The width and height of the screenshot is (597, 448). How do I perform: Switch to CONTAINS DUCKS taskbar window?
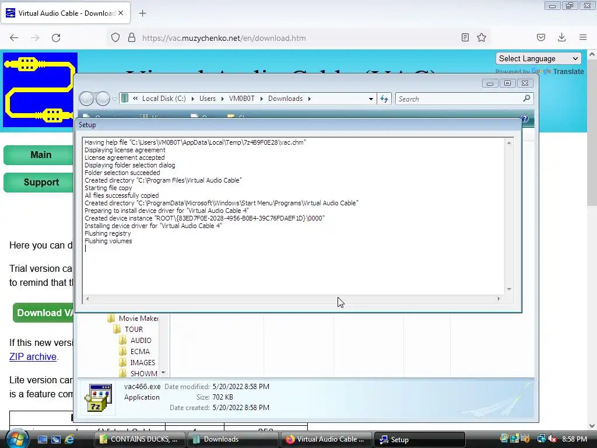coord(140,439)
